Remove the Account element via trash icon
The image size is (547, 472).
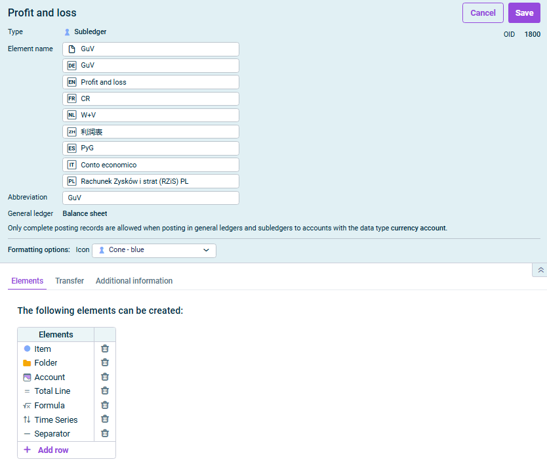pos(105,377)
